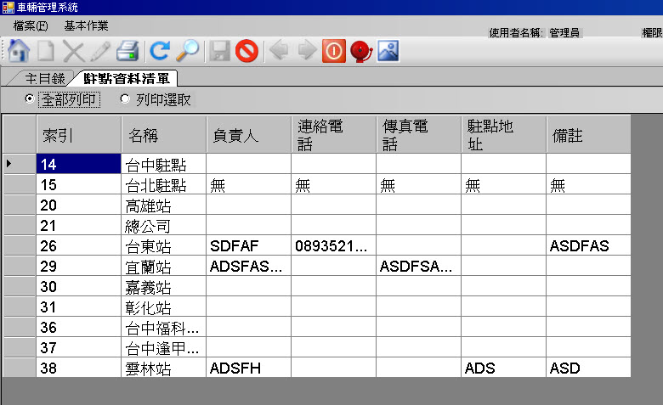This screenshot has height=405, width=663.
Task: Click the 宜蘭站 name cell
Action: coord(164,266)
